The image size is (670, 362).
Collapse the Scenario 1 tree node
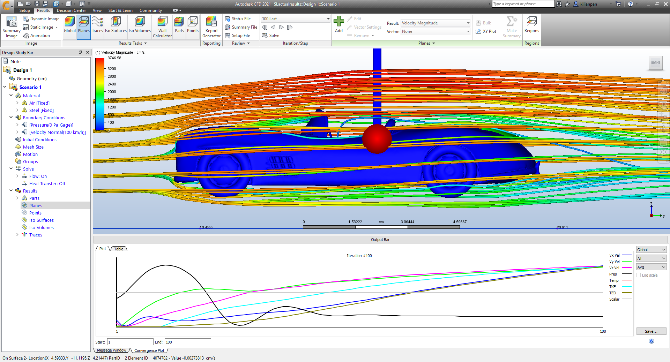point(5,87)
